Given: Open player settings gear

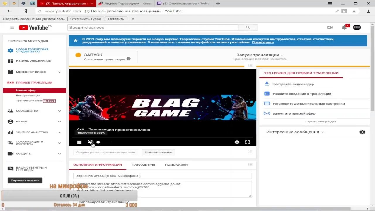Looking at the screenshot, I should (x=237, y=142).
